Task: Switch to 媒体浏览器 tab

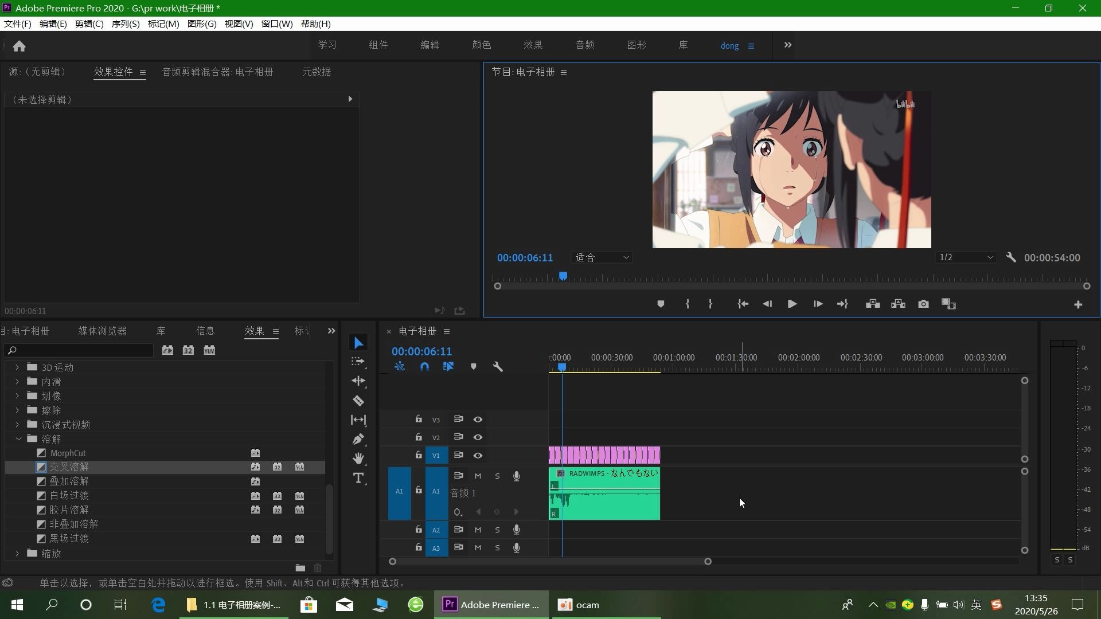Action: tap(103, 331)
